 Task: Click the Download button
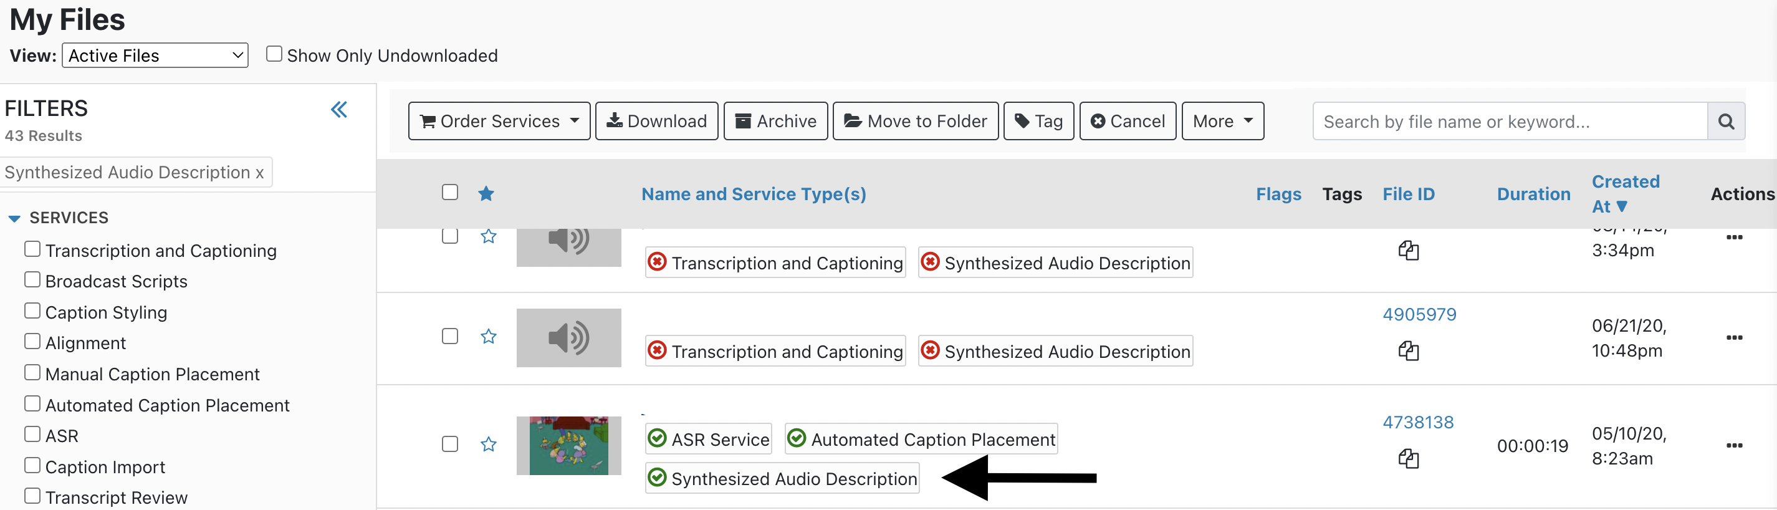pos(656,122)
